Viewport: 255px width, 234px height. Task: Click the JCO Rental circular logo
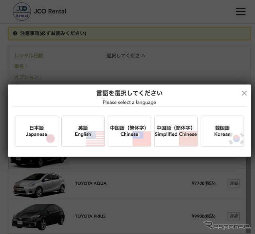[x=22, y=12]
